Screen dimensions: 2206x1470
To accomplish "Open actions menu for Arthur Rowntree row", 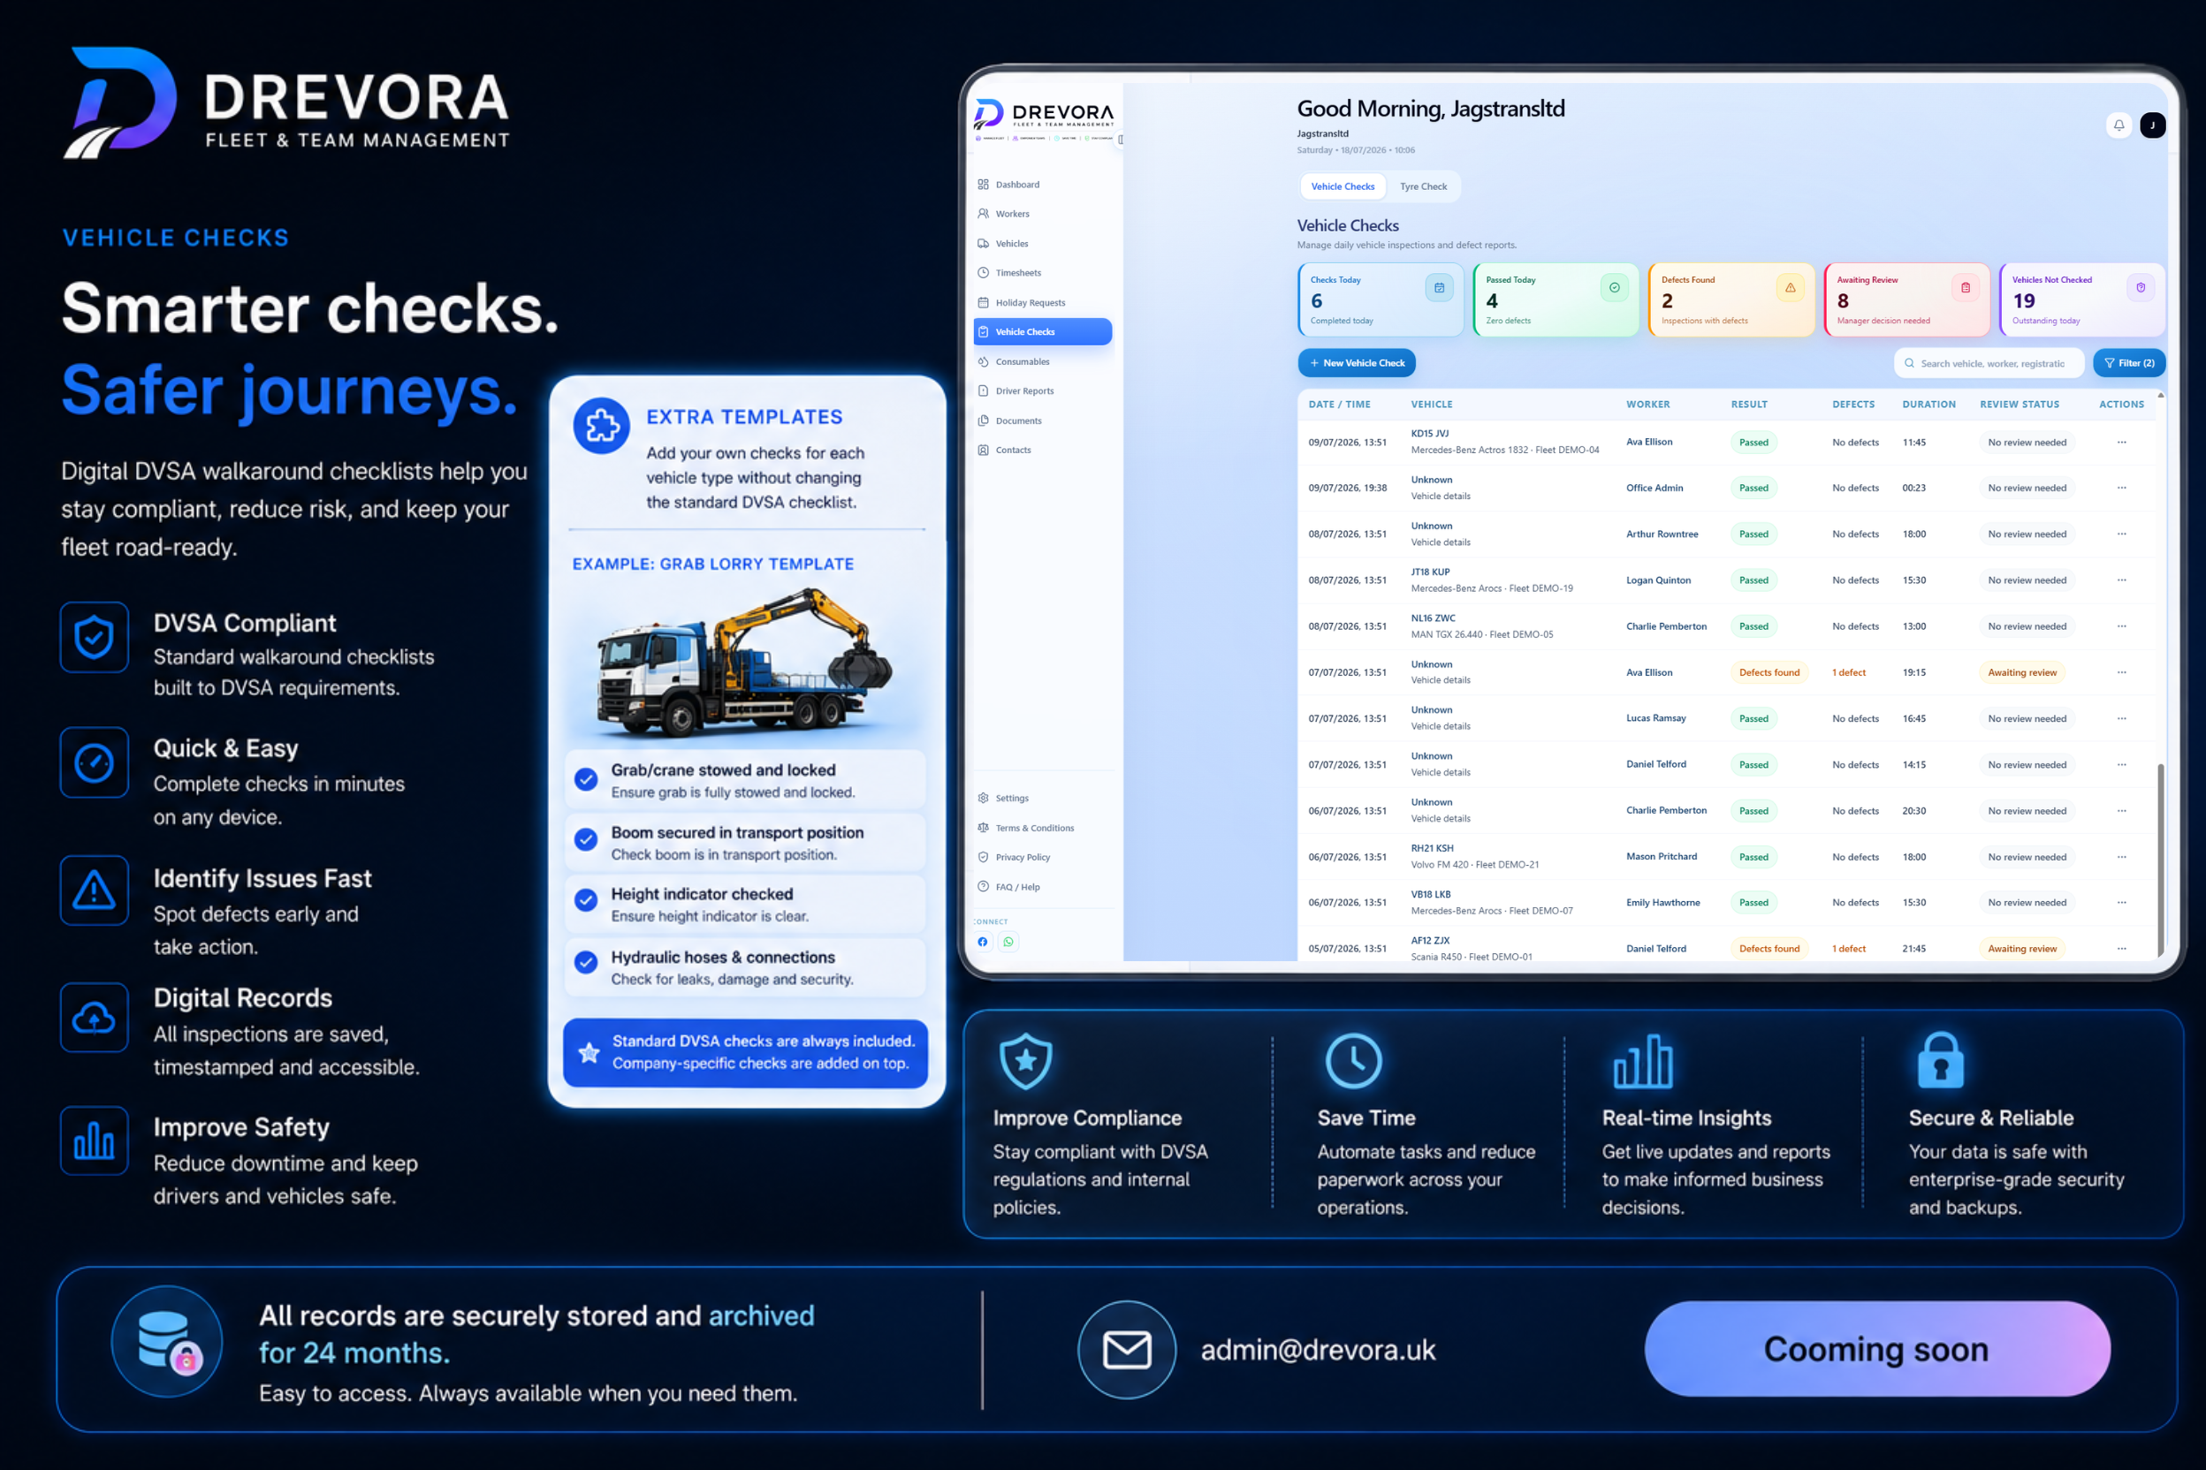I will click(2121, 534).
